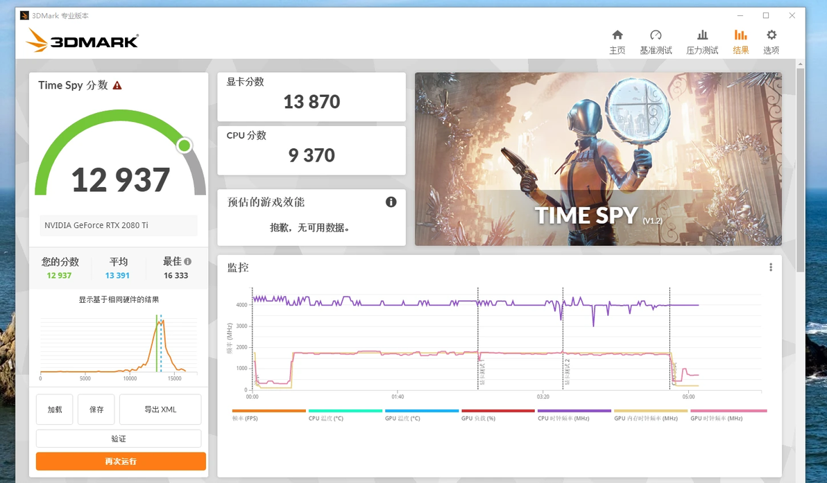Maximize the 3DMark window

(766, 16)
